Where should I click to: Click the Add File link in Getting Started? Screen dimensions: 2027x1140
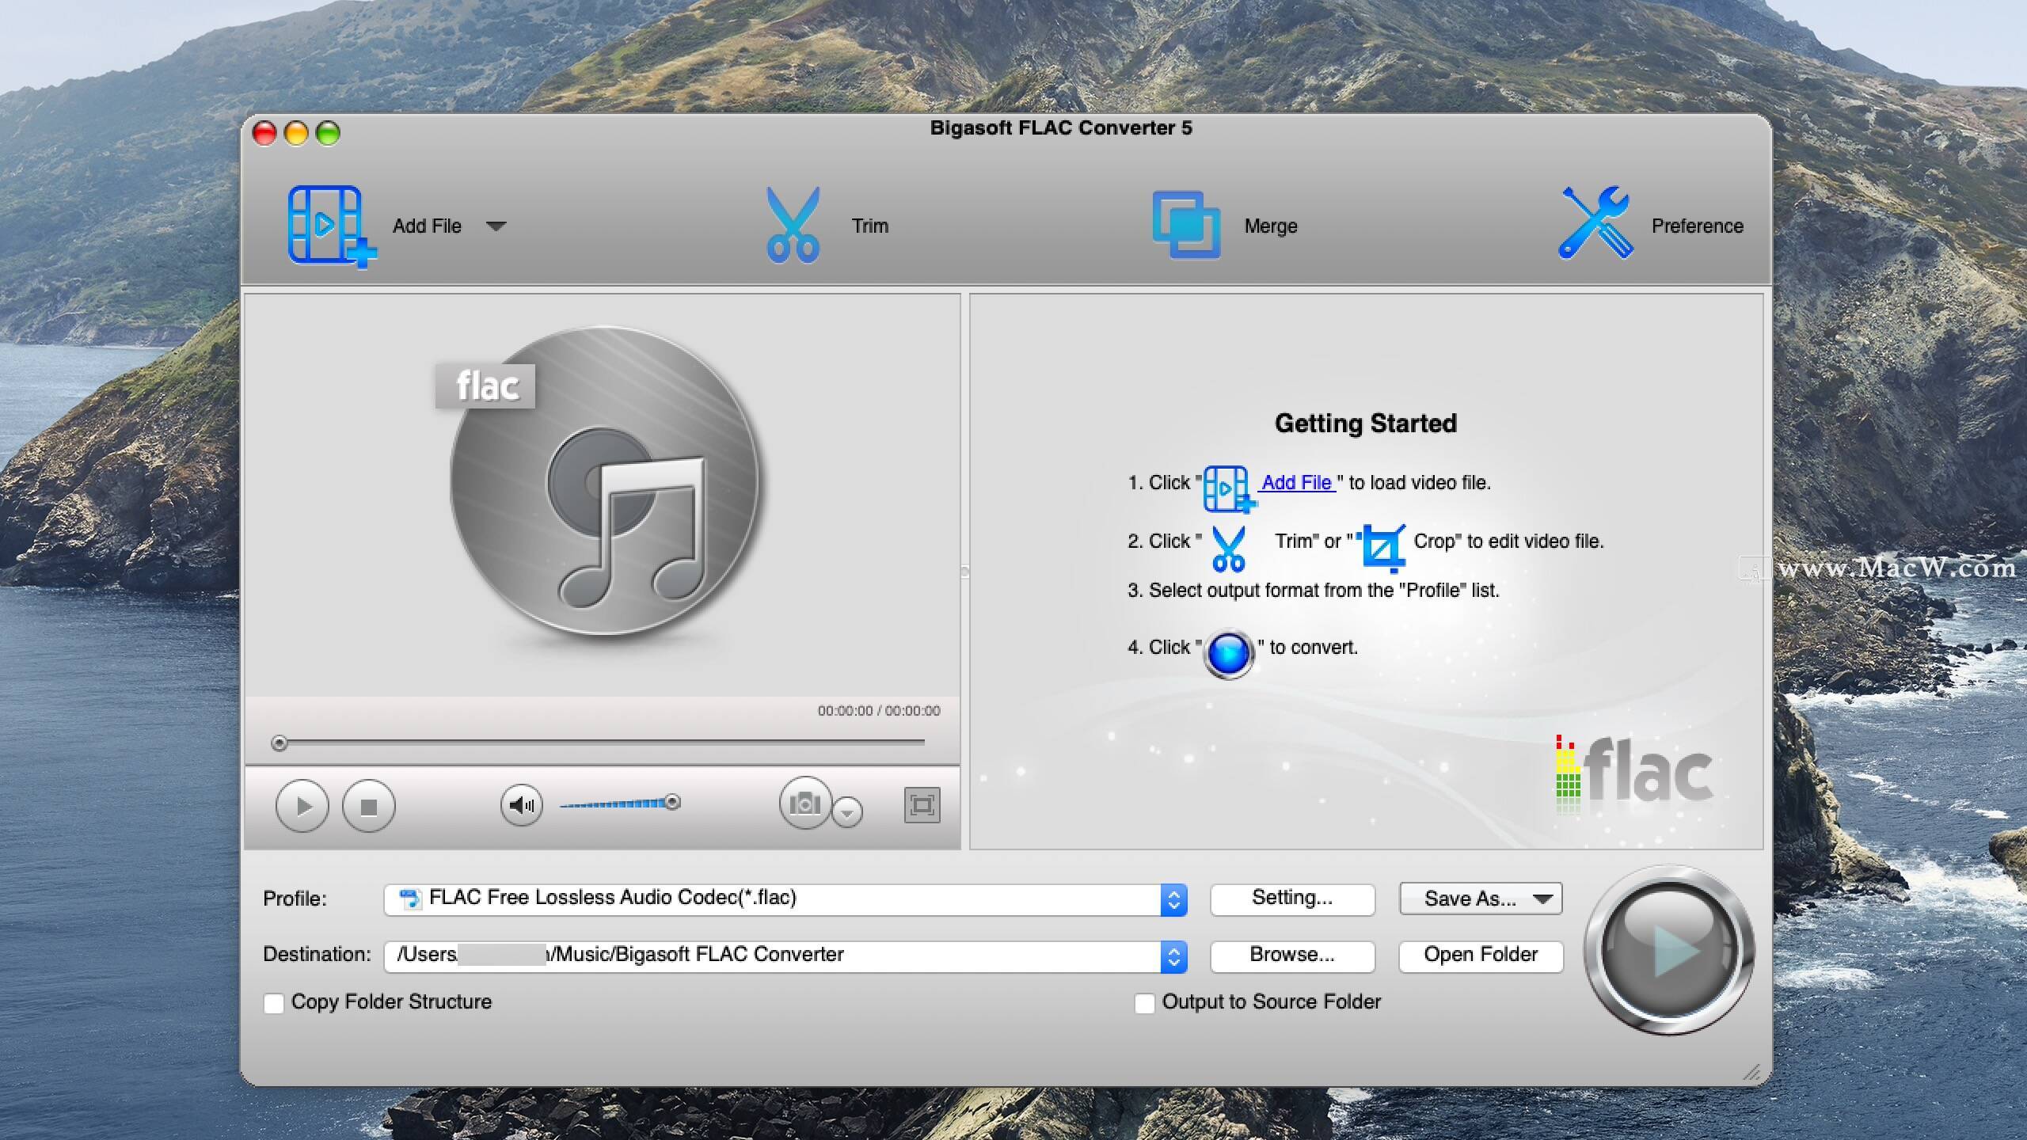(x=1296, y=482)
